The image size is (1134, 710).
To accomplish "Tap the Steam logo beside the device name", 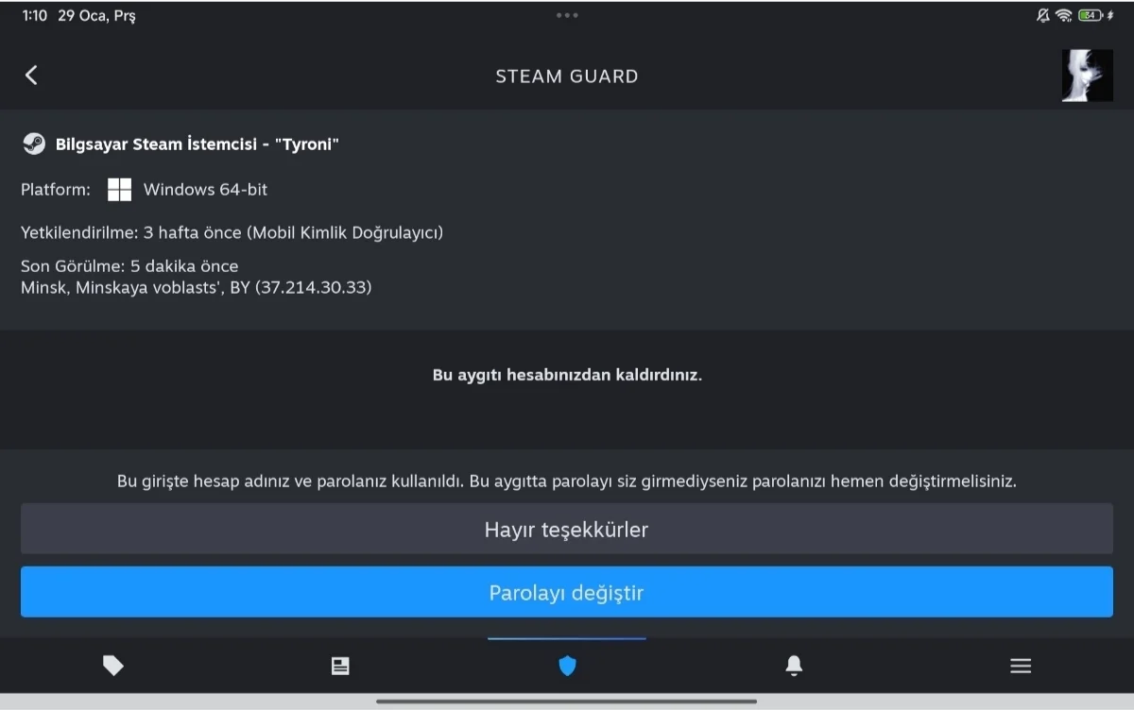I will pos(33,144).
